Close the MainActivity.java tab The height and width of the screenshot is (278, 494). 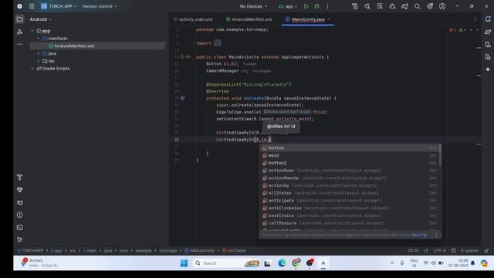click(330, 19)
